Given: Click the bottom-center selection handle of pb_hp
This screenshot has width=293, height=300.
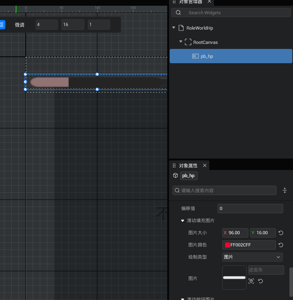Looking at the screenshot, I should click(x=97, y=89).
